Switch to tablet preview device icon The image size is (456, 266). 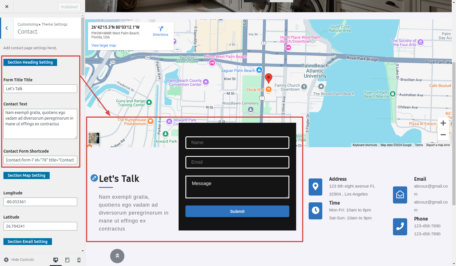(67, 260)
